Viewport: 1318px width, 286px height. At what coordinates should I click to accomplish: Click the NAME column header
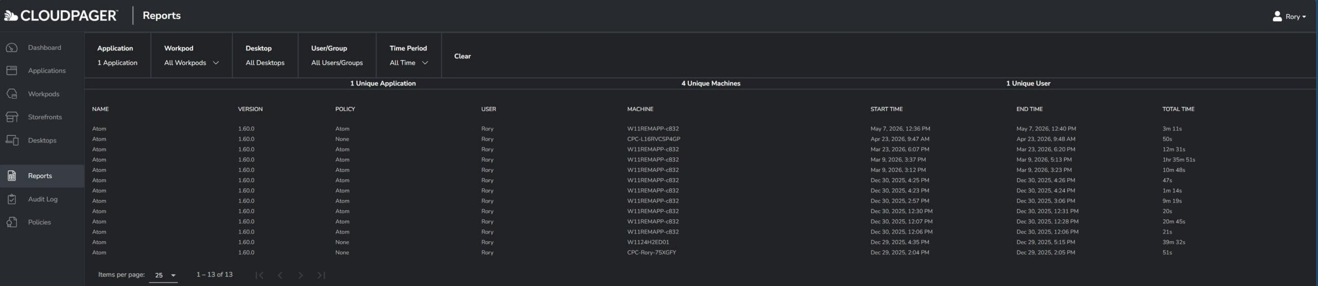coord(100,109)
